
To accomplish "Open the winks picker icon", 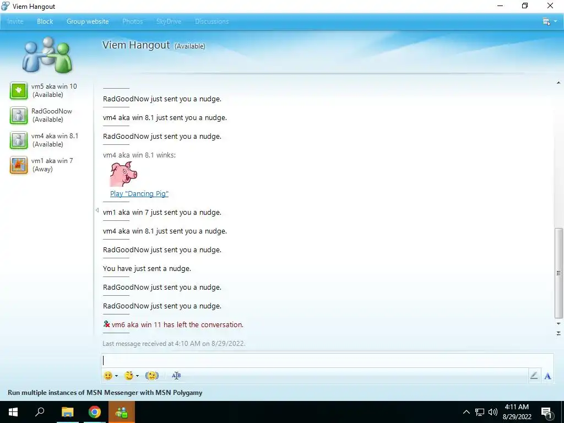I will [x=129, y=376].
